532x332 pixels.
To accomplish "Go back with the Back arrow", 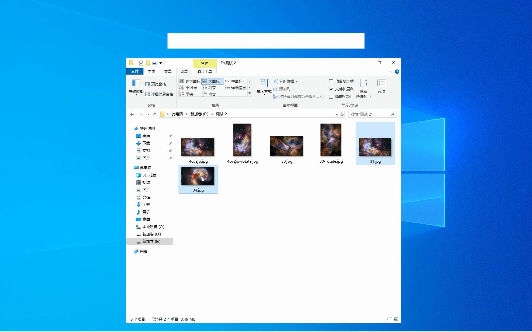I will [x=132, y=114].
